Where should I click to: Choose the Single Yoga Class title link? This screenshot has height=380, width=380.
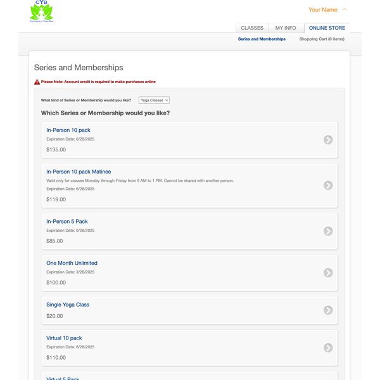point(68,305)
